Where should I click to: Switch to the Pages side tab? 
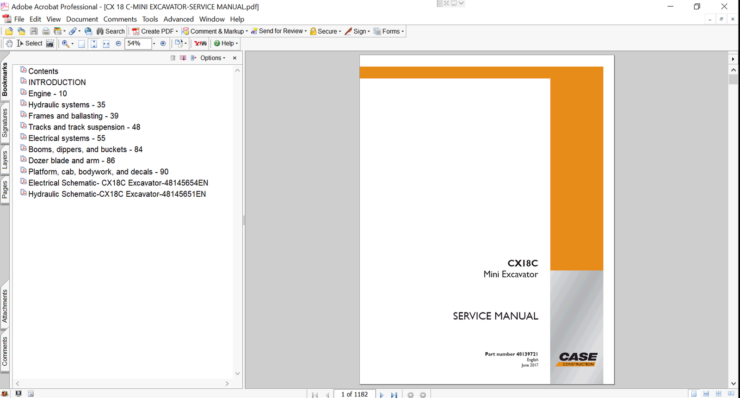pos(5,190)
